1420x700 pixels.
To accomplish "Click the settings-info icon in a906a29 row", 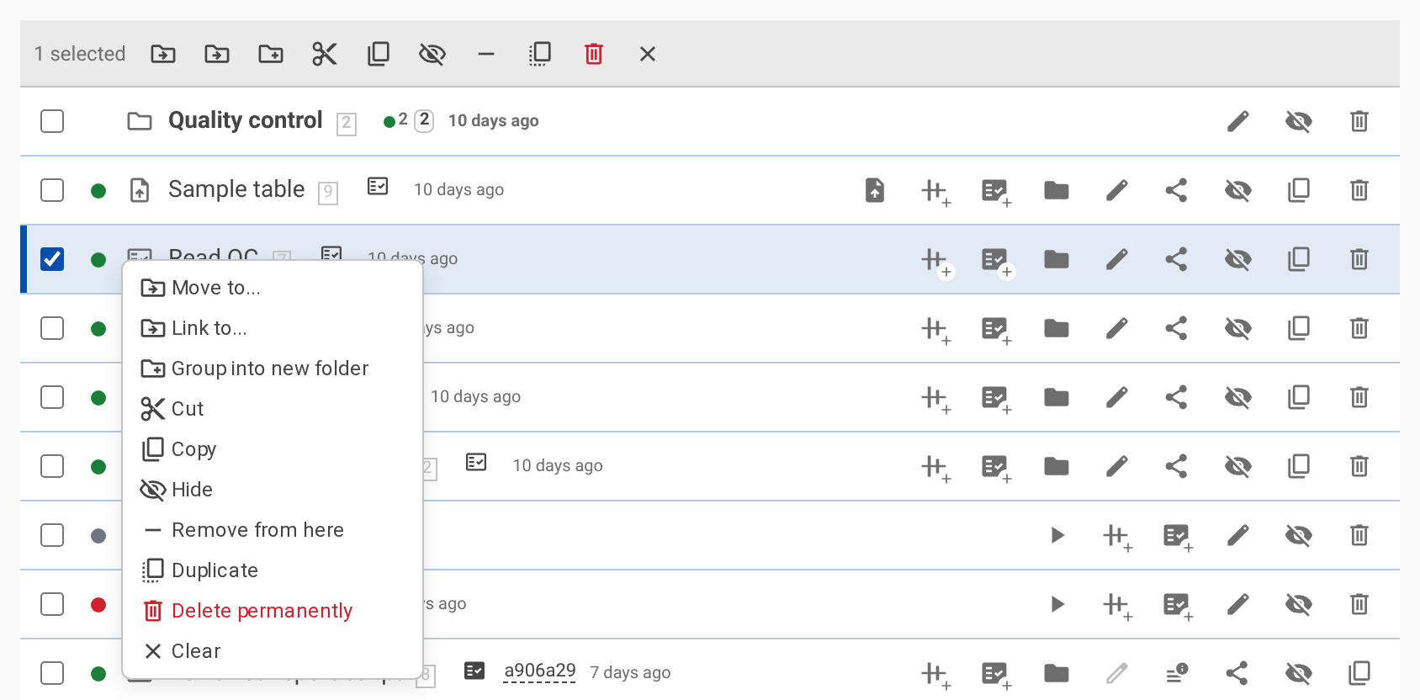I will [1177, 672].
